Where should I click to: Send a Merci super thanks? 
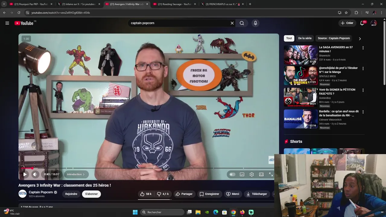click(233, 194)
